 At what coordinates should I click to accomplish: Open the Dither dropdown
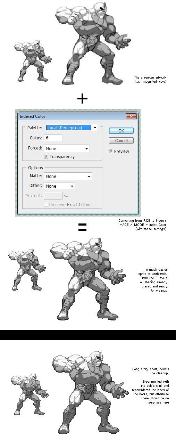pos(59,186)
